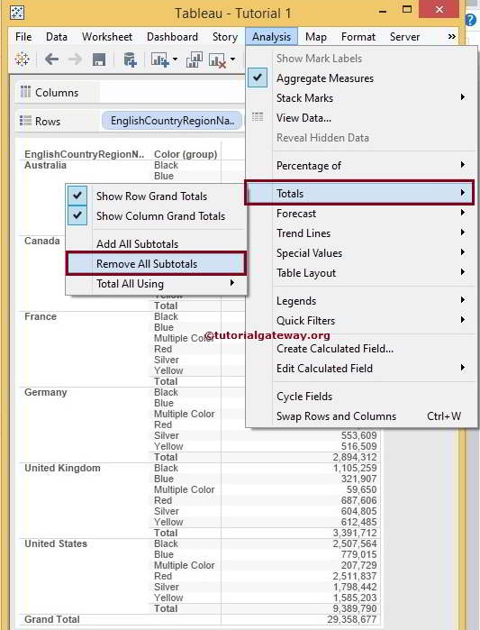Expand the Edit Calculated Field submenu

(463, 368)
